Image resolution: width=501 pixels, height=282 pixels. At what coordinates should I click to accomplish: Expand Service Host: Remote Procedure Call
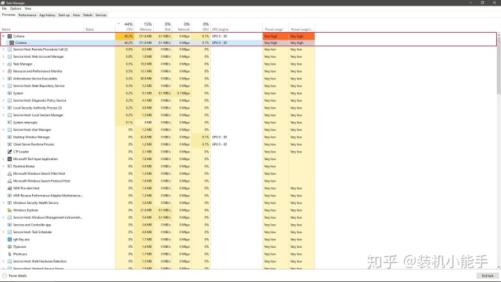pyautogui.click(x=3, y=49)
